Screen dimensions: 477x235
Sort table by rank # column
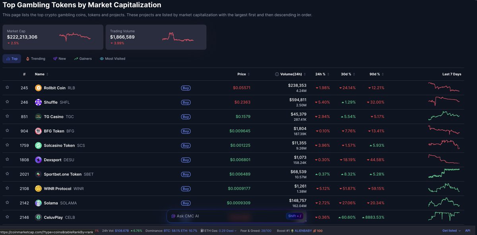(x=24, y=74)
